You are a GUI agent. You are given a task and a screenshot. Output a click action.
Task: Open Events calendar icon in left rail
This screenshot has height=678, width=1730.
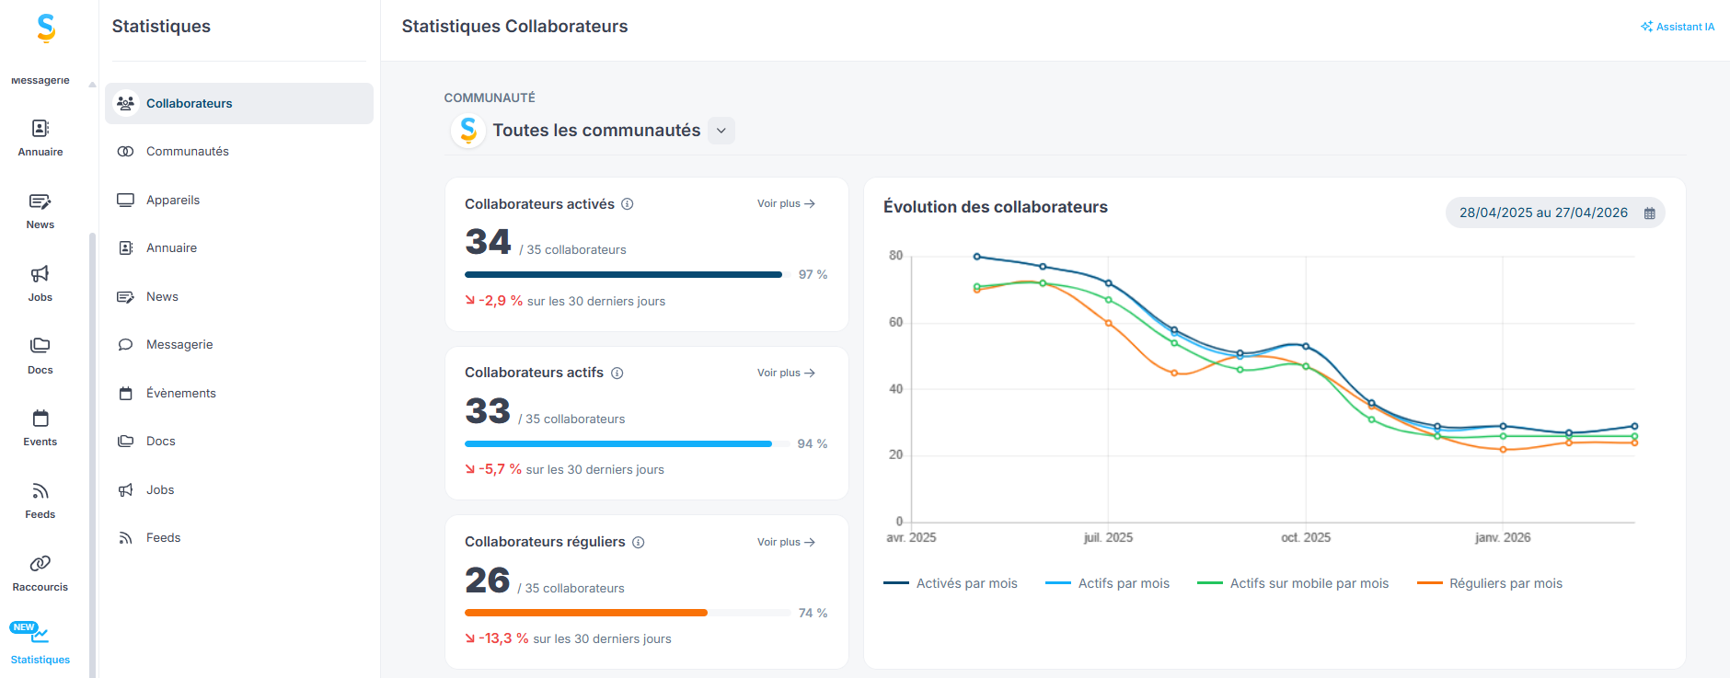click(x=40, y=419)
